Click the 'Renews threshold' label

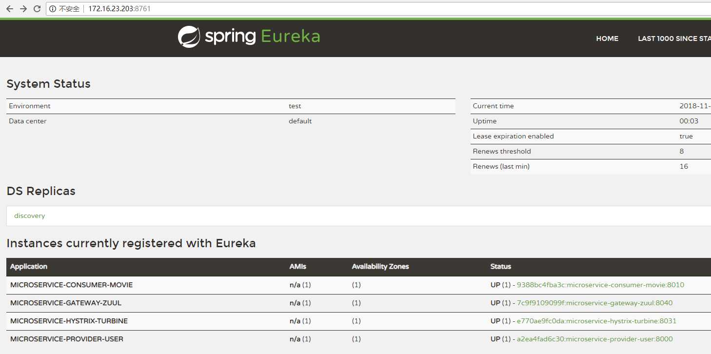[x=501, y=151]
